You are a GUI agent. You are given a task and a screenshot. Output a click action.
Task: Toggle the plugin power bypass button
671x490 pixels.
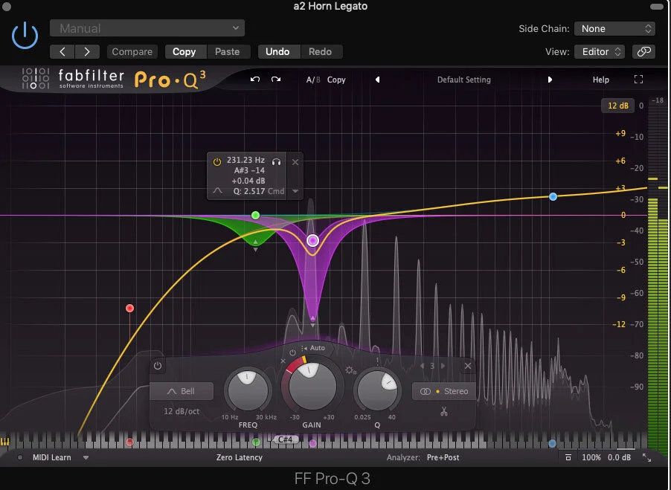(25, 36)
